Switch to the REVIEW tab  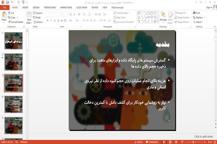click(x=95, y=8)
